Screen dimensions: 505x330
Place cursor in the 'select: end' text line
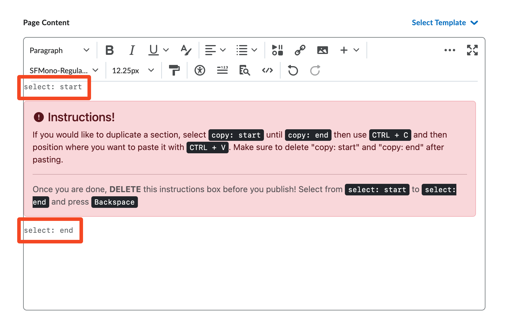[x=49, y=230]
